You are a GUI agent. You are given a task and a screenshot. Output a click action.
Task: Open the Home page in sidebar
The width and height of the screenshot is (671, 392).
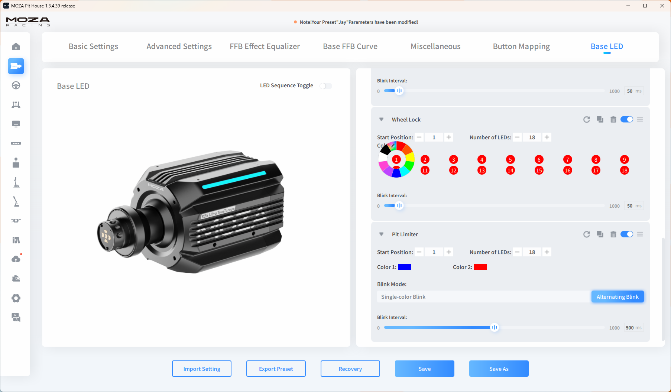(x=16, y=46)
